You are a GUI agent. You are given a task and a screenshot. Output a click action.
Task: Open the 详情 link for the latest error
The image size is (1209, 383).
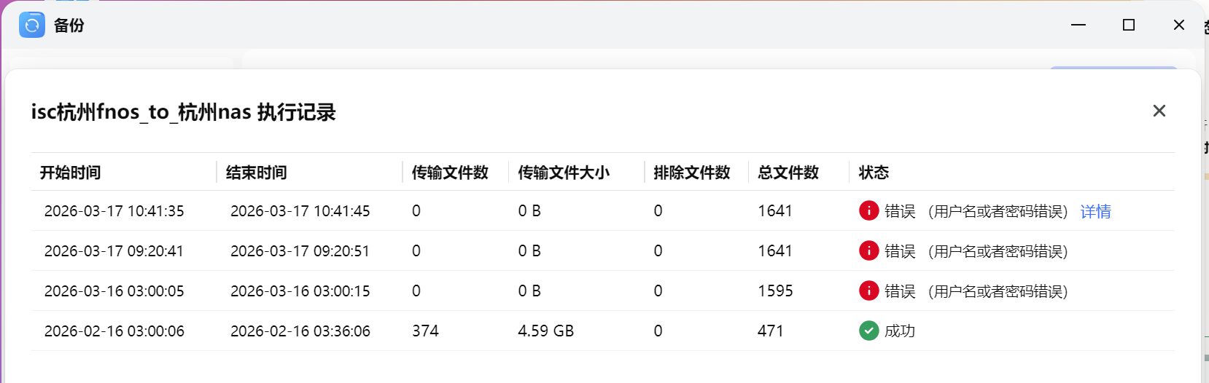coord(1095,211)
